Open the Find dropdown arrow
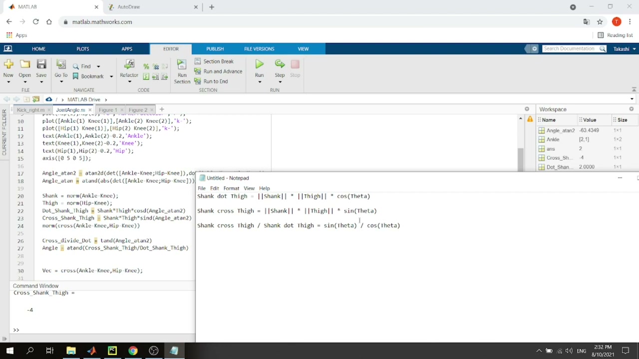This screenshot has height=359, width=639. tap(98, 66)
